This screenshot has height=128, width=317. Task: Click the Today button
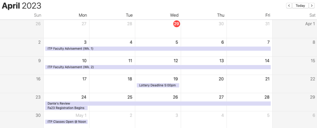300,6
